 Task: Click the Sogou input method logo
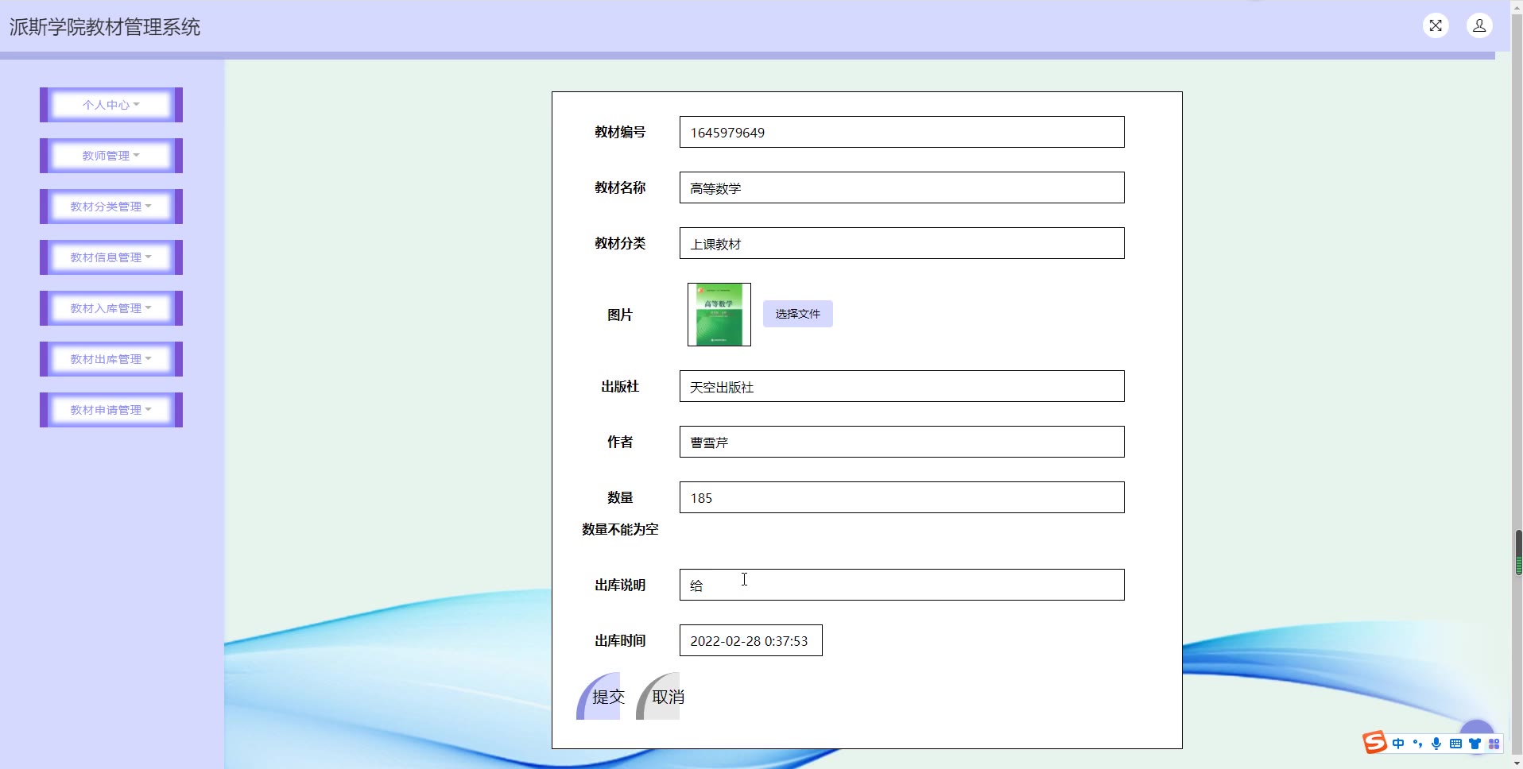[1374, 743]
